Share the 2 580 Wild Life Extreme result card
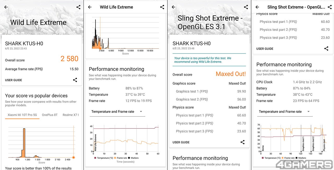 click(75, 80)
